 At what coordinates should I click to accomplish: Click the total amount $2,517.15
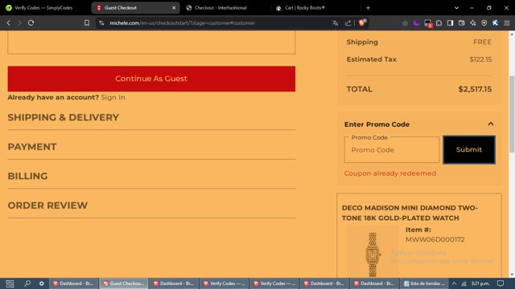(x=475, y=89)
